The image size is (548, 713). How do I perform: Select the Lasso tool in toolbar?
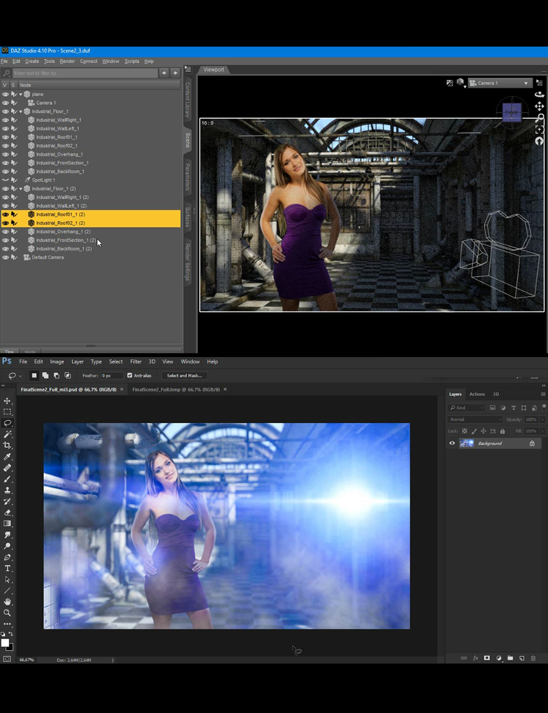(7, 423)
